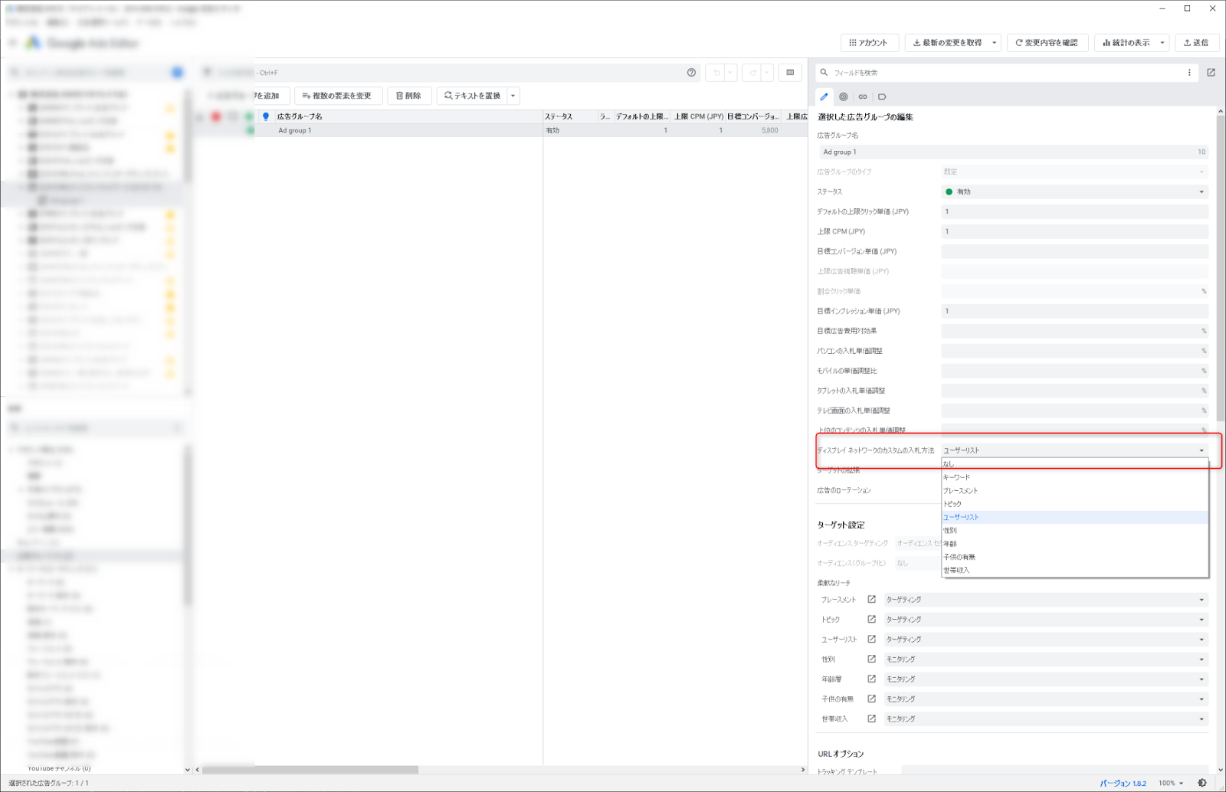Image resolution: width=1226 pixels, height=792 pixels.
Task: Click the three-dot menu in field search
Action: 1189,73
